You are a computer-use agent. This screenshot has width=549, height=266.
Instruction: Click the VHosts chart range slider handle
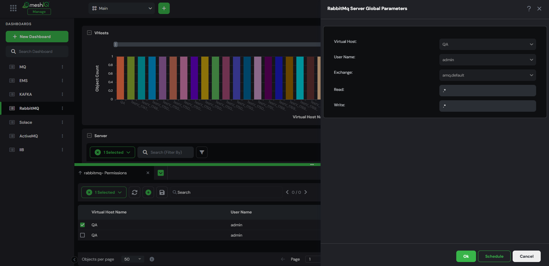click(x=116, y=44)
